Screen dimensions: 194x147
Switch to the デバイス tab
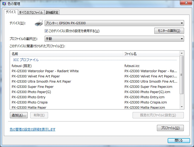[x=11, y=12]
